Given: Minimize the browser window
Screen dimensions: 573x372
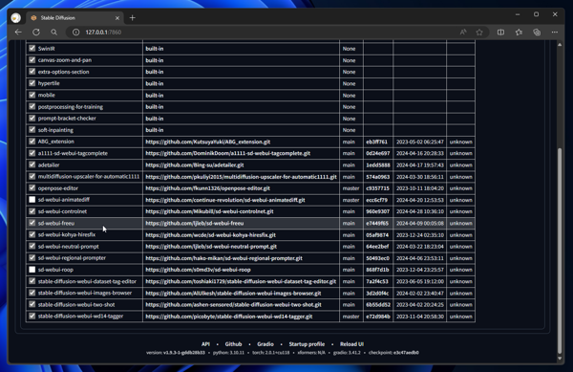Looking at the screenshot, I should click(x=518, y=14).
